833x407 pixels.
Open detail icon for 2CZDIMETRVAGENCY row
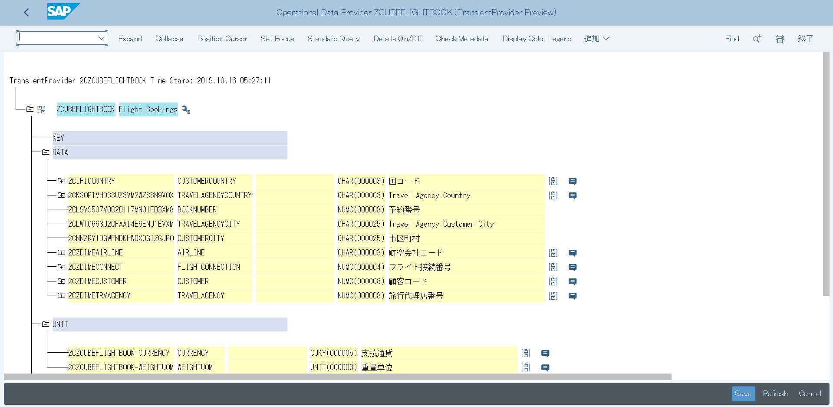tap(553, 296)
